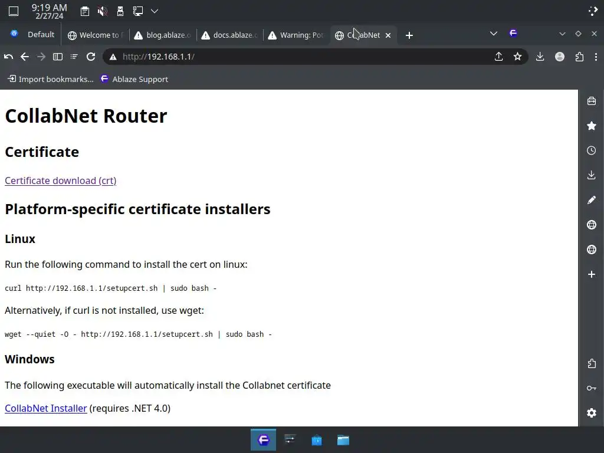Open the desktop overview square icon
604x453 pixels.
click(x=14, y=11)
